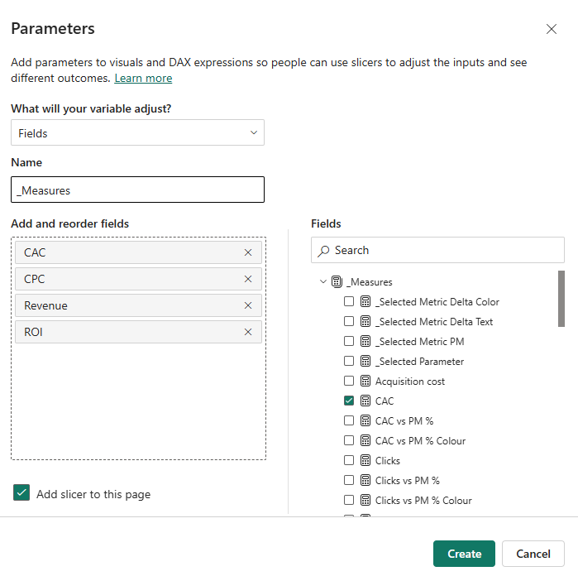The image size is (578, 576).
Task: Click measure icon for _Selected Parameter
Action: point(365,362)
